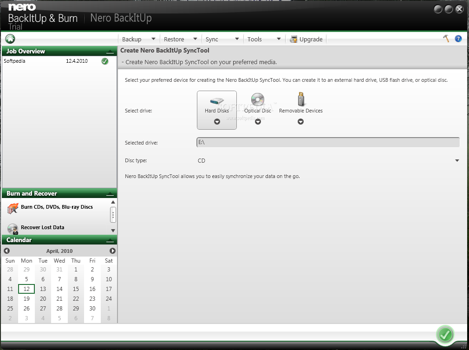Go to next month in calendar
This screenshot has height=350, width=469.
coord(112,251)
